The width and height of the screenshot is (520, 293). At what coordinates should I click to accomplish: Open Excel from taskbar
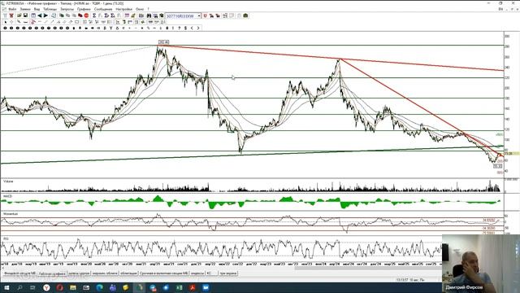180,287
